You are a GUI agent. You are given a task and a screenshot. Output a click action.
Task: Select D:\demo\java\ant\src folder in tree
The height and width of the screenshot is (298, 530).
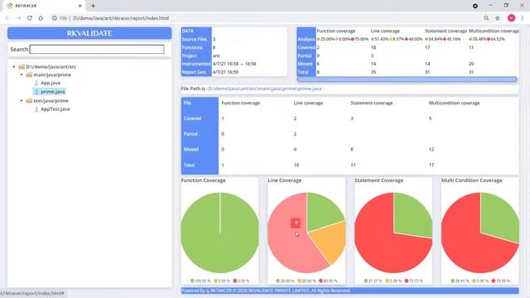(51, 67)
